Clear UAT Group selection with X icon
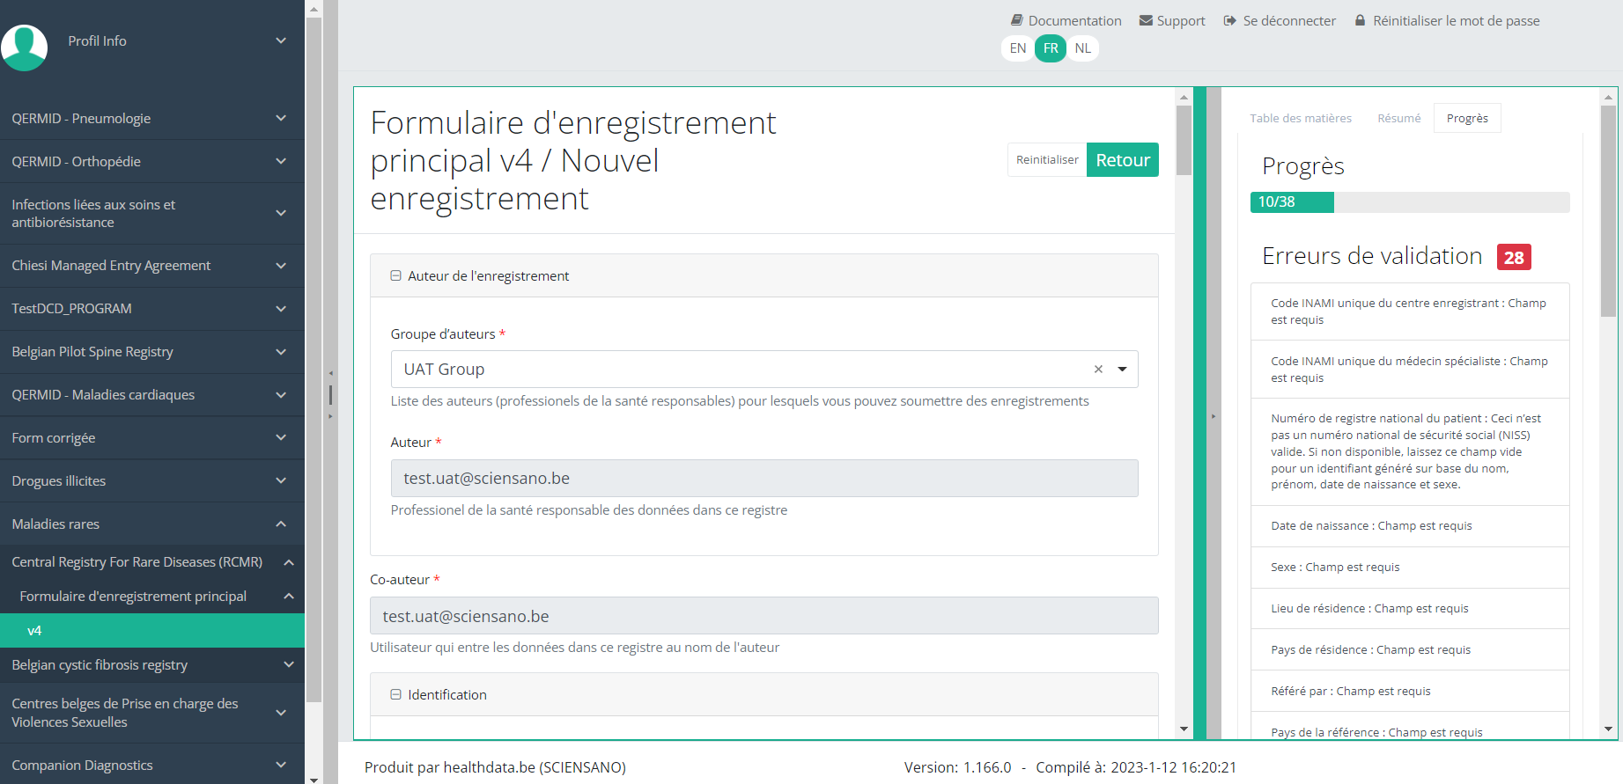This screenshot has width=1623, height=784. pos(1098,370)
